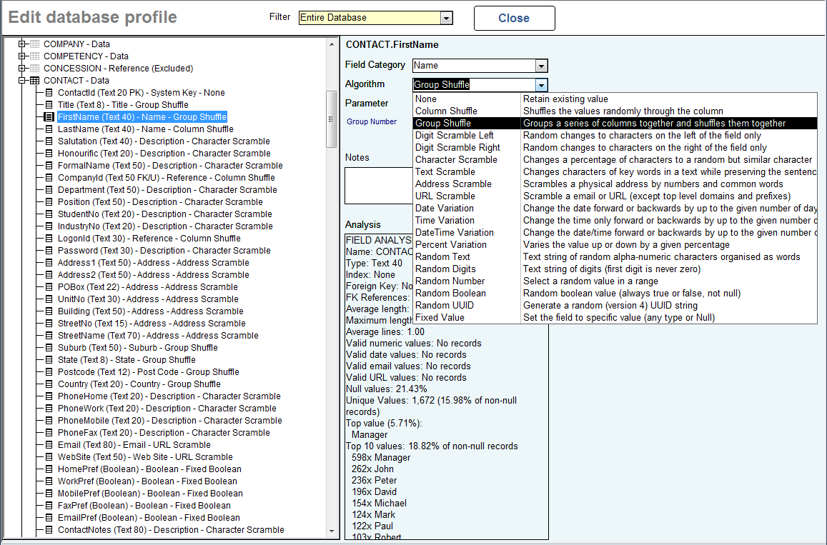Select State (Text 8) tree row
827x545 pixels.
127,360
